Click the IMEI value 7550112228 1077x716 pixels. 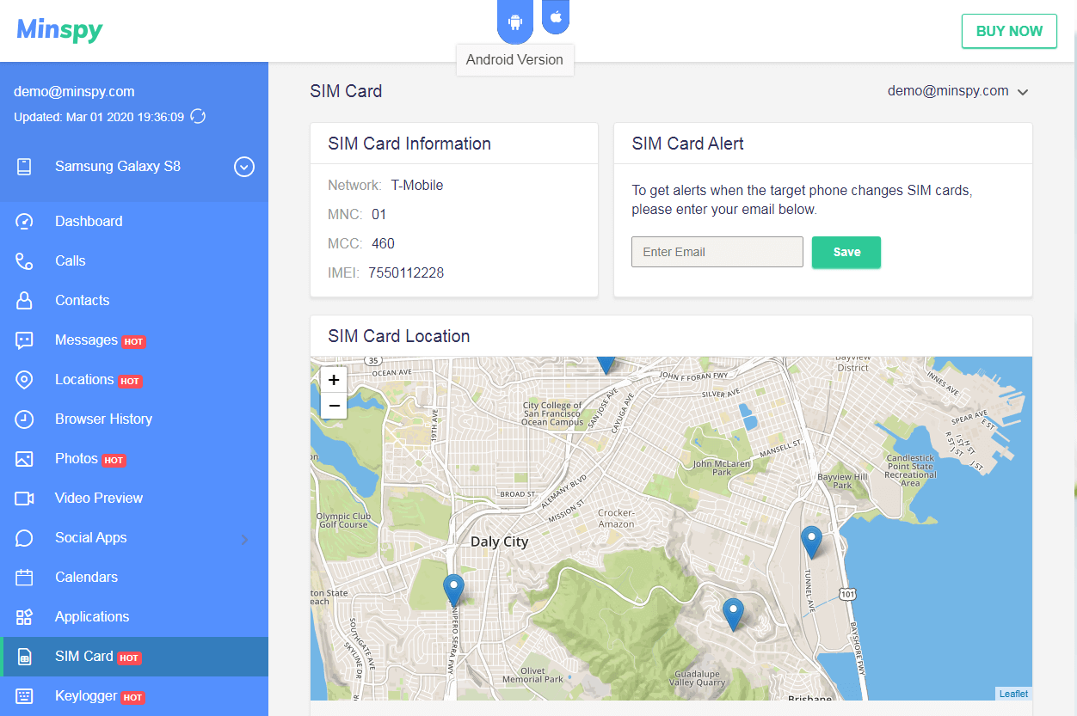click(x=406, y=272)
